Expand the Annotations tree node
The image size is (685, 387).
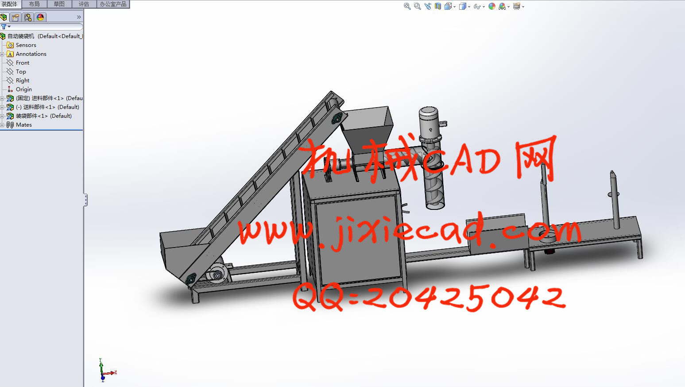pyautogui.click(x=2, y=54)
